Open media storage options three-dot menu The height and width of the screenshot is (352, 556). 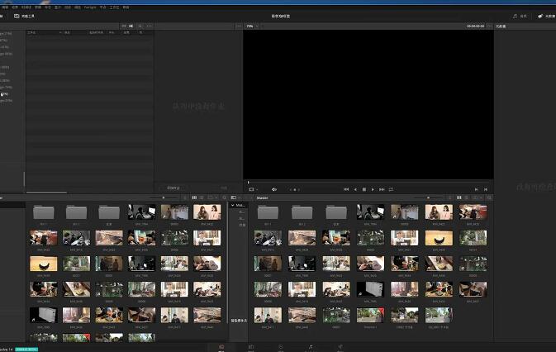click(x=150, y=26)
